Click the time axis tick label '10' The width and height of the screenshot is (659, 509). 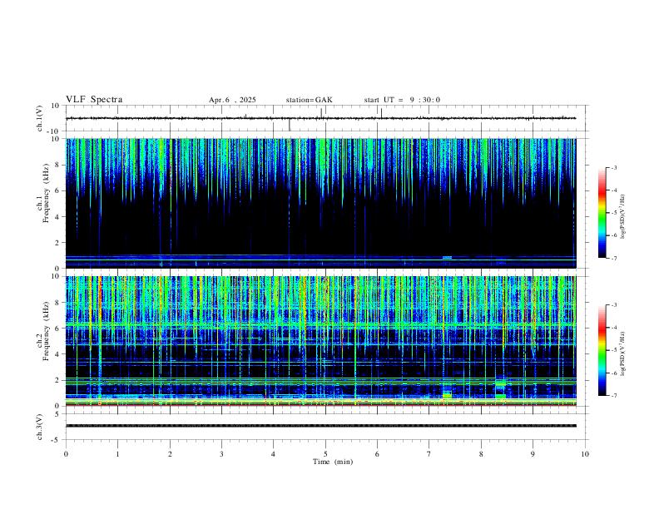[585, 454]
